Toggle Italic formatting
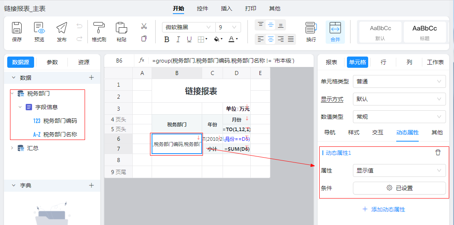454x225 pixels. click(178, 39)
